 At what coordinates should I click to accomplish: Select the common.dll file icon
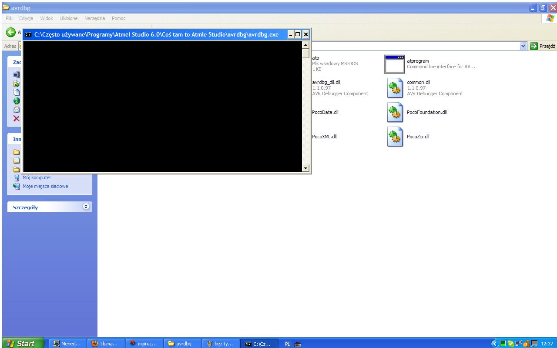click(395, 88)
